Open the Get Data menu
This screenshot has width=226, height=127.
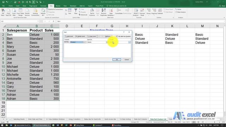pos(3,12)
